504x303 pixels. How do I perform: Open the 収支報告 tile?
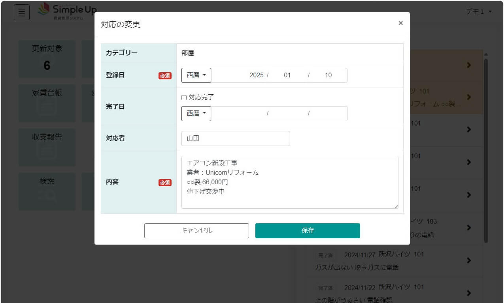[47, 148]
